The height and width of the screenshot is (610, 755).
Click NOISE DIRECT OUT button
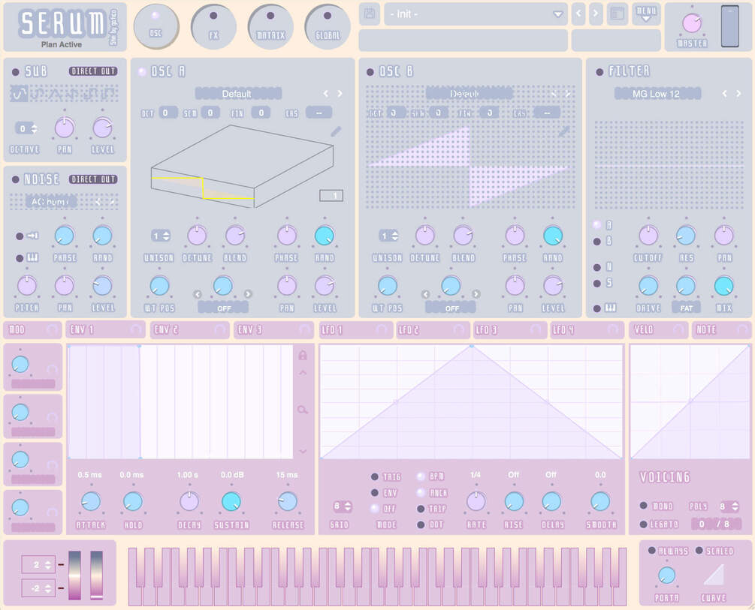coord(93,179)
